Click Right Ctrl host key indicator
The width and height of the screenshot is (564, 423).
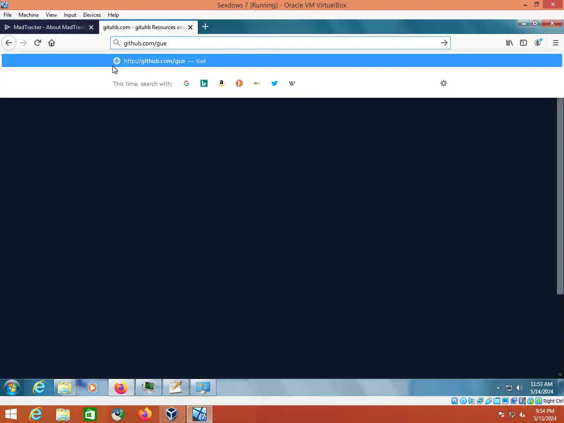553,401
